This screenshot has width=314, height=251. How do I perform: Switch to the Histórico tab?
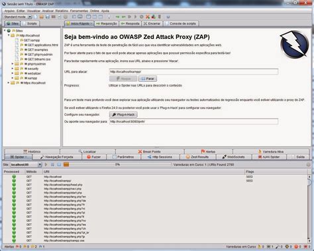click(x=32, y=151)
